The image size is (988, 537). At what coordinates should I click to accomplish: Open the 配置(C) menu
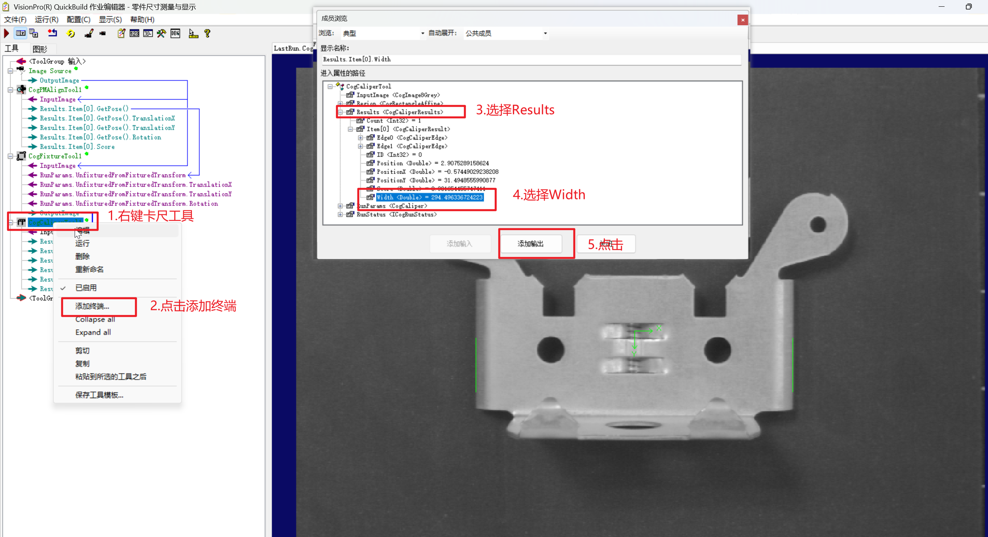tap(78, 19)
